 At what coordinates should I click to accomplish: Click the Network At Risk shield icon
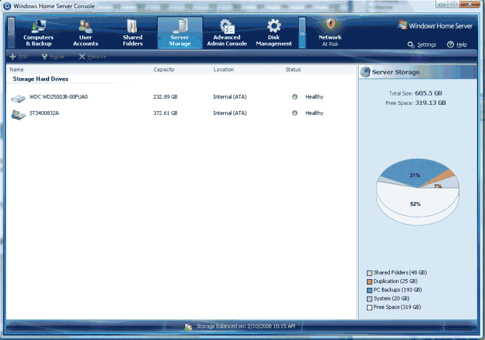[330, 24]
